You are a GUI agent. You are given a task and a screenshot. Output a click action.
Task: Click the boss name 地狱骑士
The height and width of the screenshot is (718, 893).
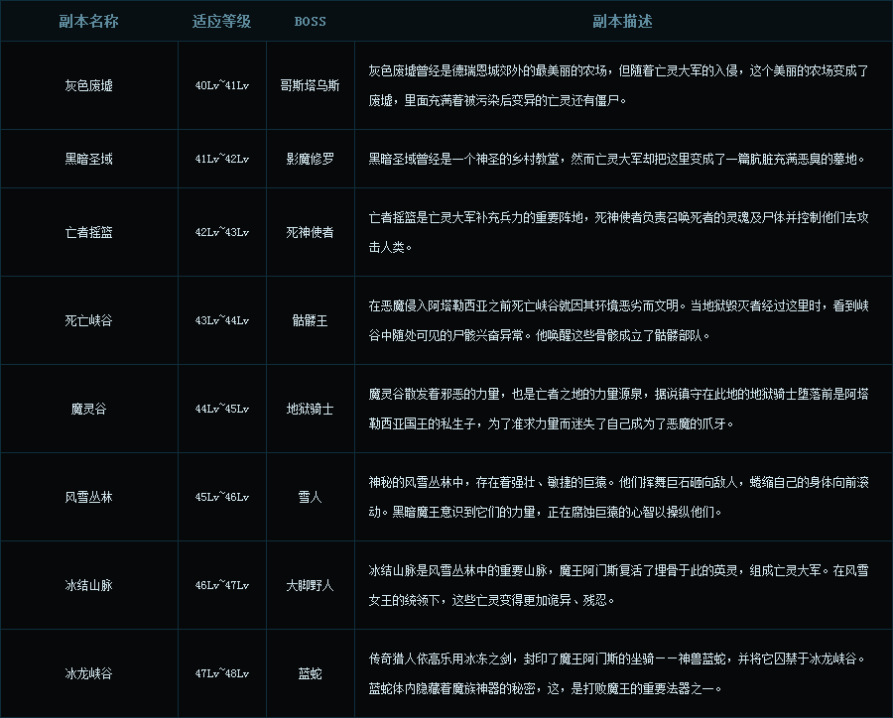coord(310,409)
